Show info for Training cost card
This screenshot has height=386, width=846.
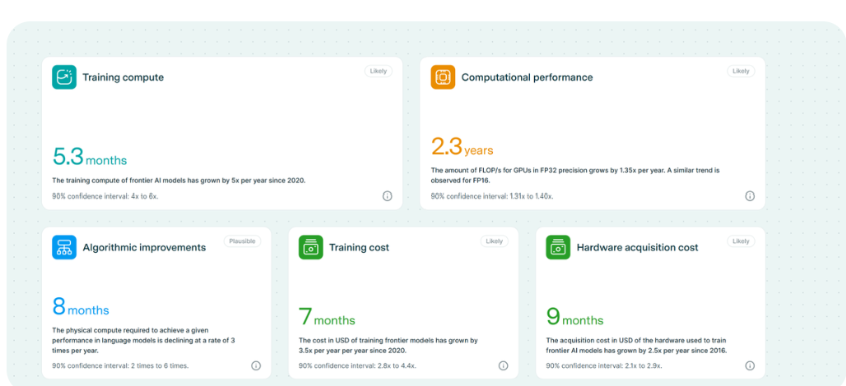(503, 365)
